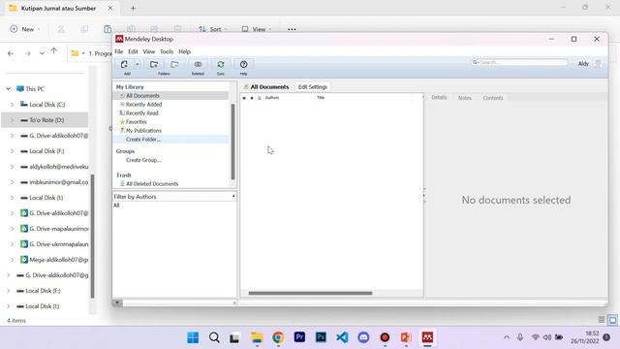Click the favorites star column header
This screenshot has height=349, width=620.
[x=244, y=98]
